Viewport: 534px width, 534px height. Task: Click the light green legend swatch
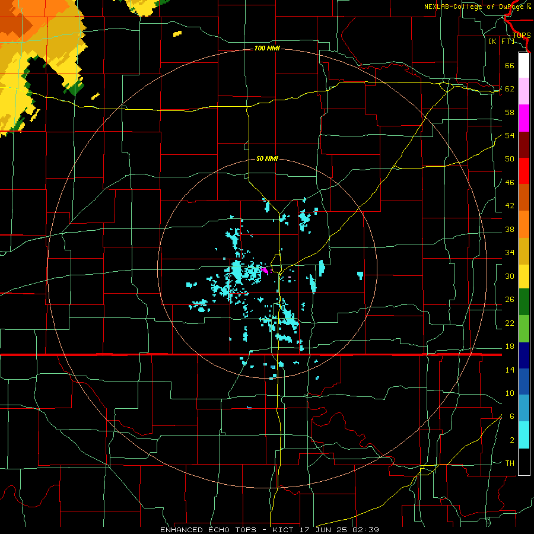click(x=524, y=329)
